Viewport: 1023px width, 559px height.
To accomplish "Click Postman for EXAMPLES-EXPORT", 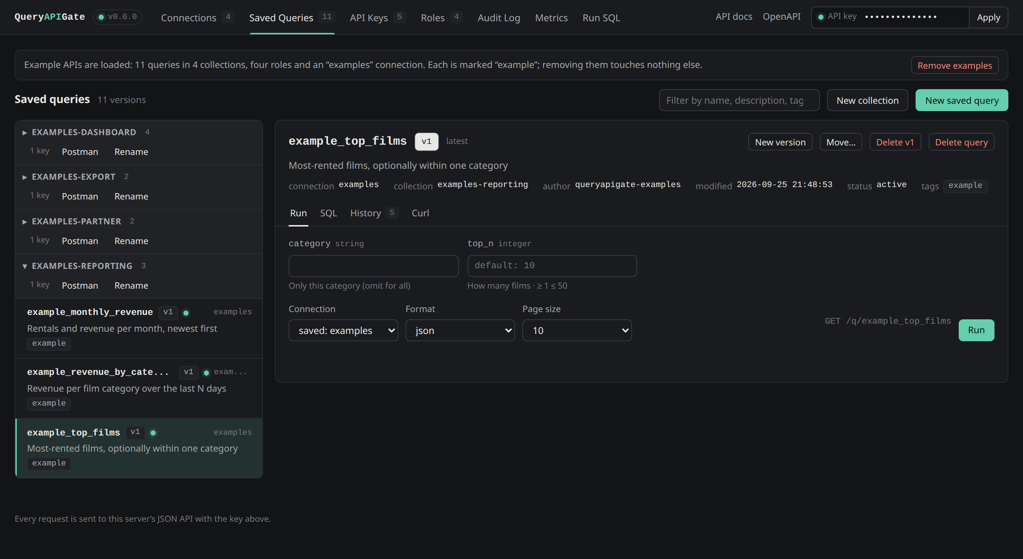I will coord(80,196).
